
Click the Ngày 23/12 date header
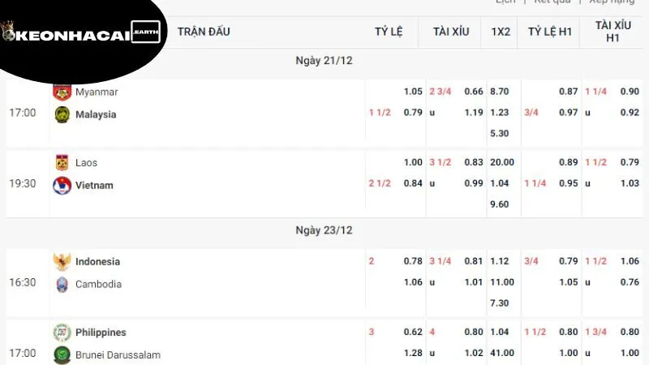tap(324, 230)
